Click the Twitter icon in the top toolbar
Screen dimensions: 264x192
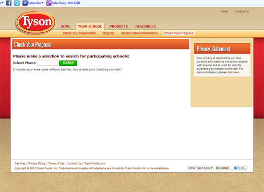(17, 3)
